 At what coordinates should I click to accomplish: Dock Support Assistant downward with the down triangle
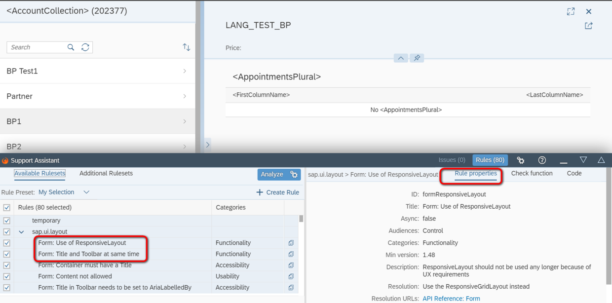tap(583, 160)
